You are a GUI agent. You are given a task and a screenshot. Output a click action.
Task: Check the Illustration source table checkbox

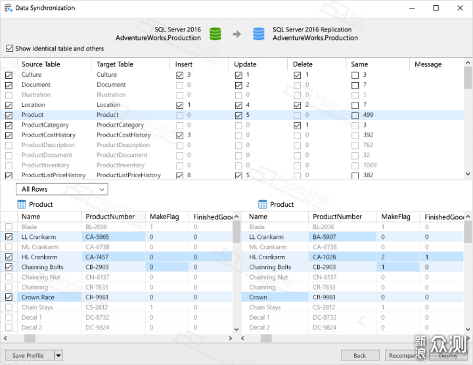(9, 95)
